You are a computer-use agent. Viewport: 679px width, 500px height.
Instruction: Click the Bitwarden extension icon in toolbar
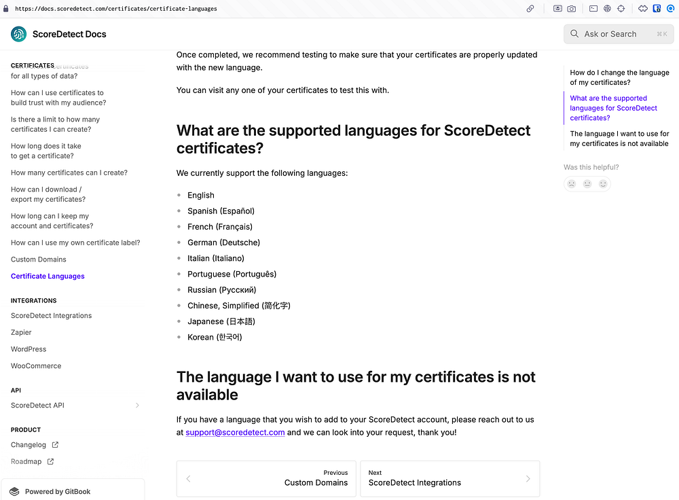[657, 9]
